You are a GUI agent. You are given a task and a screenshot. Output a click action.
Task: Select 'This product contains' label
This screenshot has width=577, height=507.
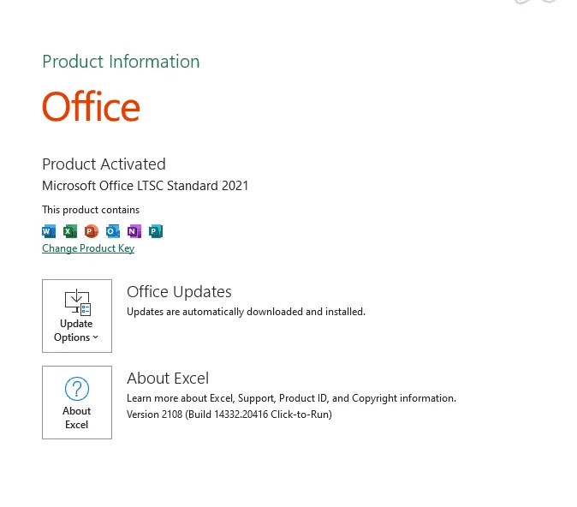click(x=91, y=210)
